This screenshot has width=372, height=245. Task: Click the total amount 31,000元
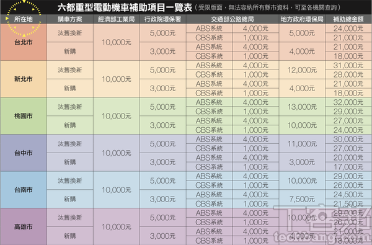(348, 65)
